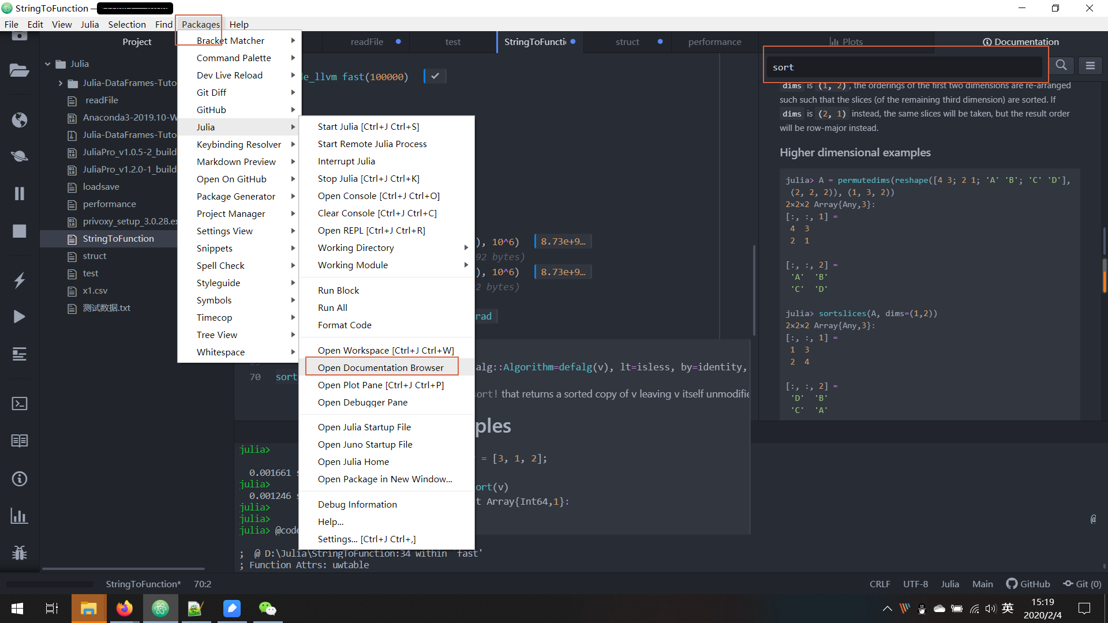The height and width of the screenshot is (623, 1108).
Task: Toggle the hamburger options button beside search
Action: pyautogui.click(x=1090, y=66)
